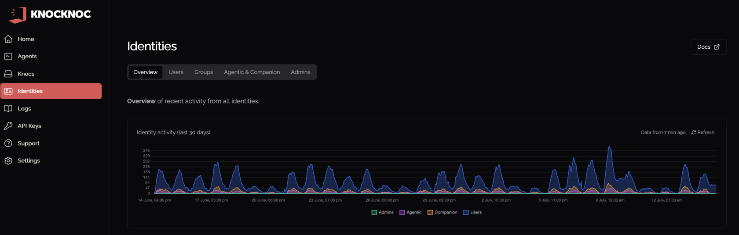Click the 'Data from 7 min ago' text

663,132
